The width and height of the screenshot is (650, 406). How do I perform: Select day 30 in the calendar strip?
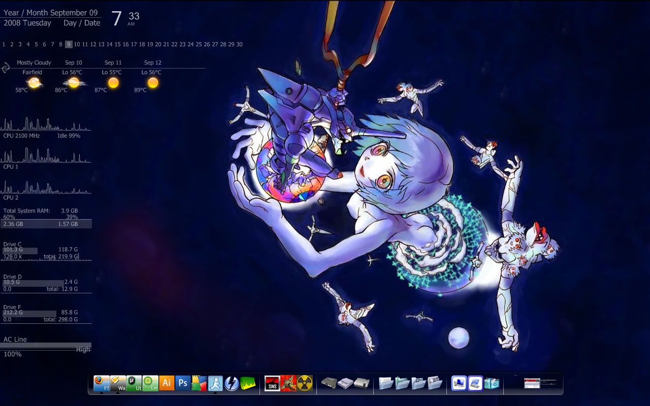tap(239, 44)
